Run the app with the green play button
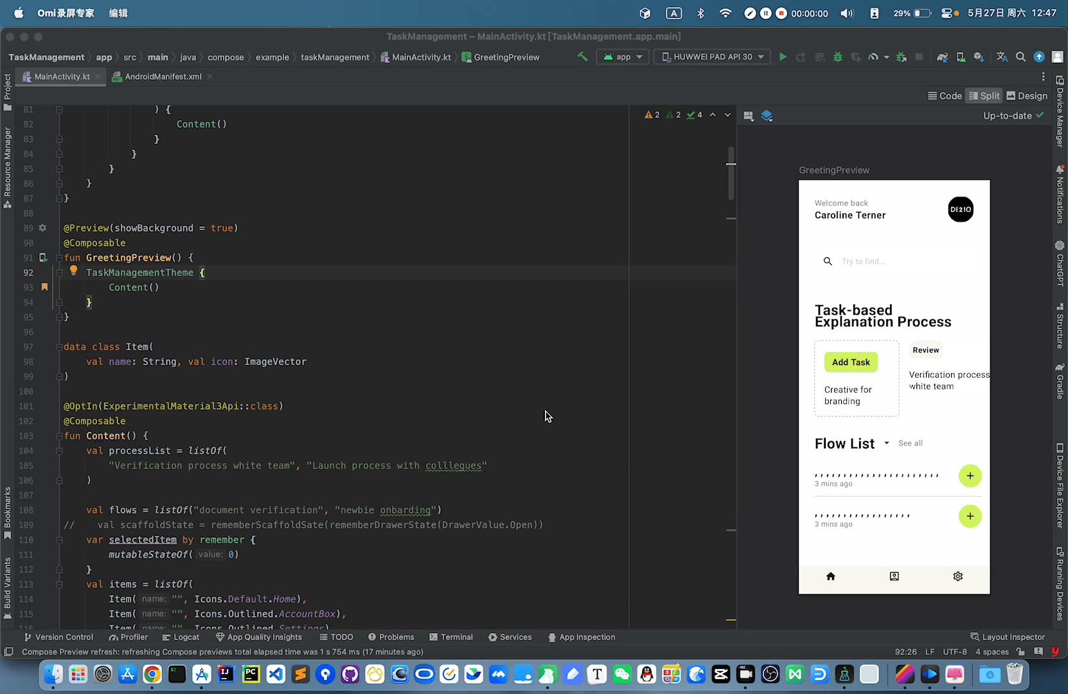 click(783, 57)
